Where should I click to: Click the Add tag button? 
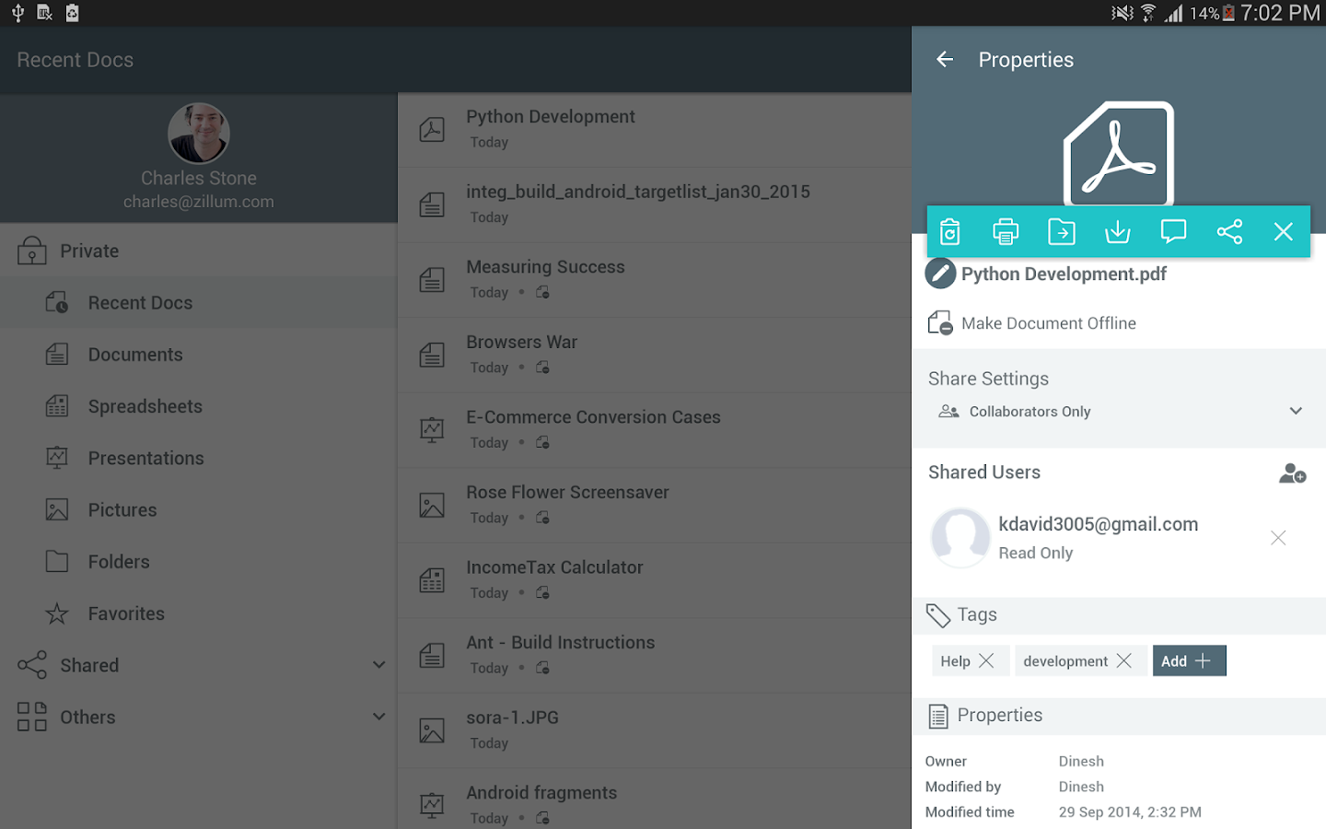pyautogui.click(x=1188, y=660)
